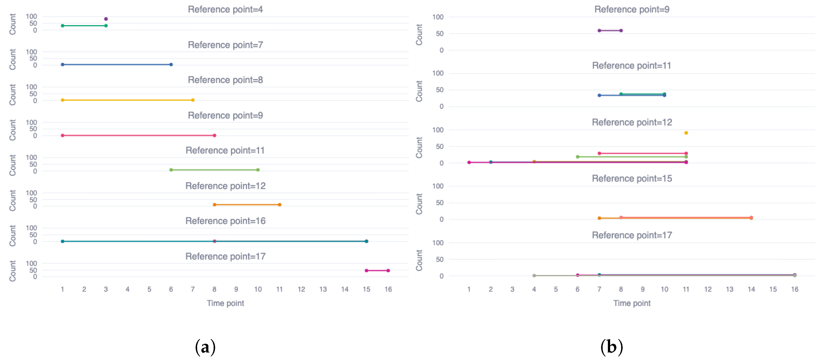
Task: Click the magenta segment in panel (a) Reference point=17
Action: tap(377, 271)
